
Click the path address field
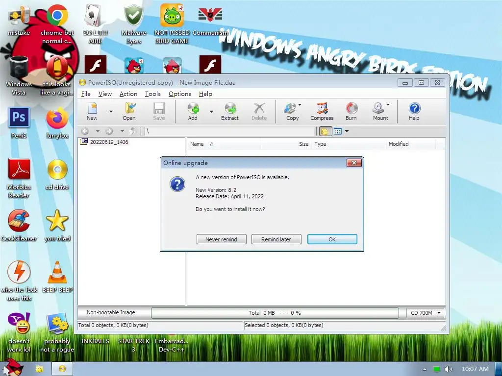(x=229, y=131)
